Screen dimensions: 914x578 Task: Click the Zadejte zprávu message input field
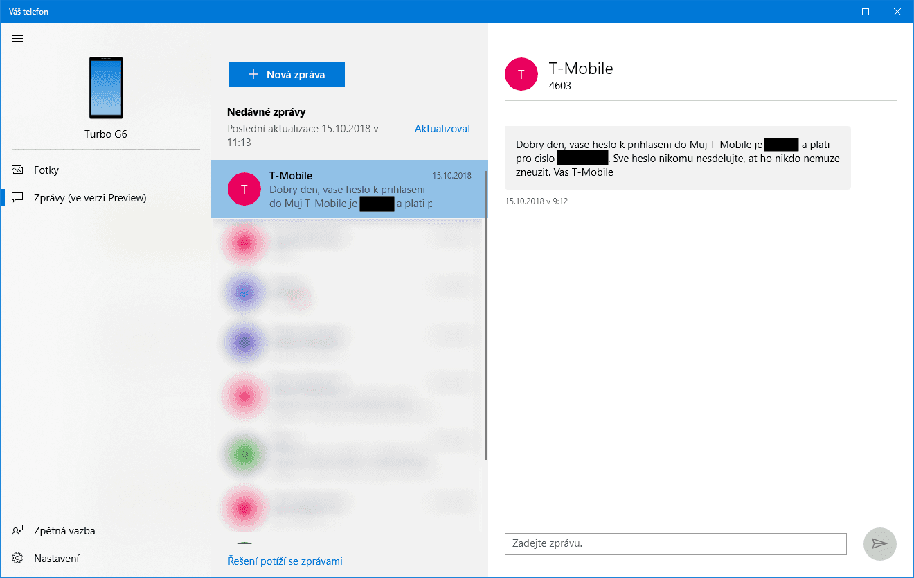675,544
